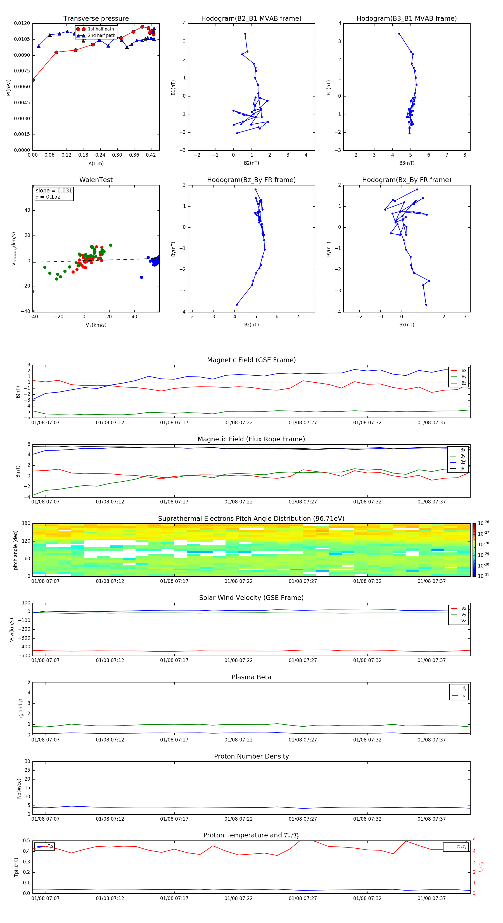Click the "Proton Temperature and Te/Tp" title
The height and width of the screenshot is (923, 503).
pyautogui.click(x=251, y=835)
